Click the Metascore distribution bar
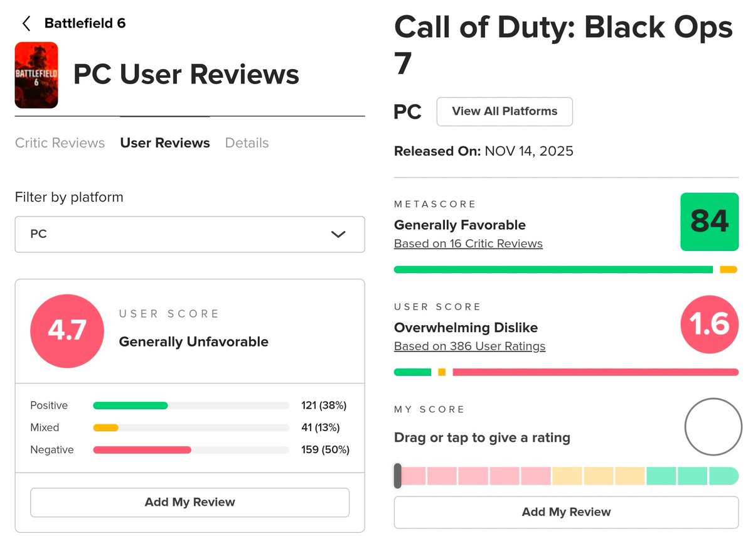 565,270
